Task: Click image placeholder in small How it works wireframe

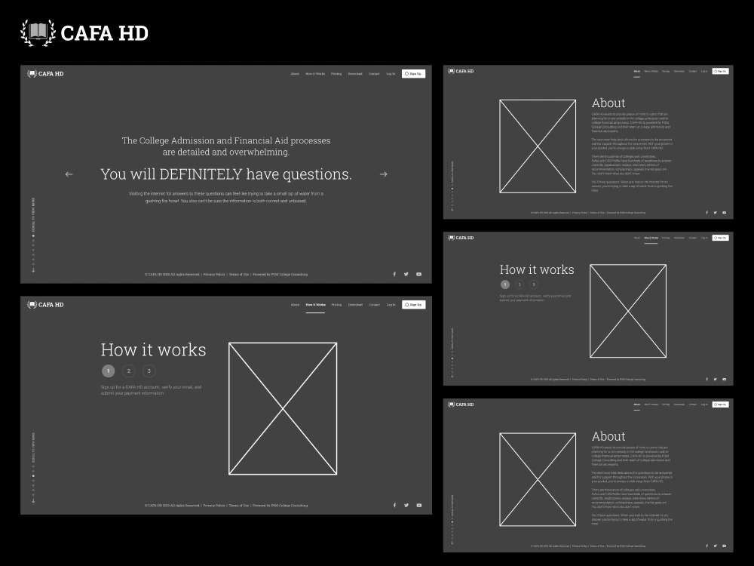Action: (x=628, y=311)
